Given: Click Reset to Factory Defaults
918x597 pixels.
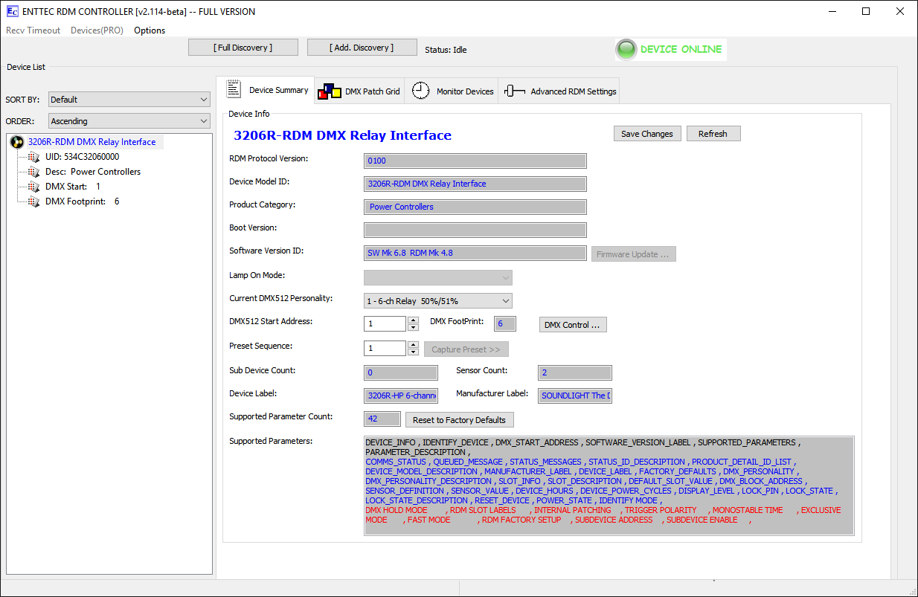Looking at the screenshot, I should point(459,420).
